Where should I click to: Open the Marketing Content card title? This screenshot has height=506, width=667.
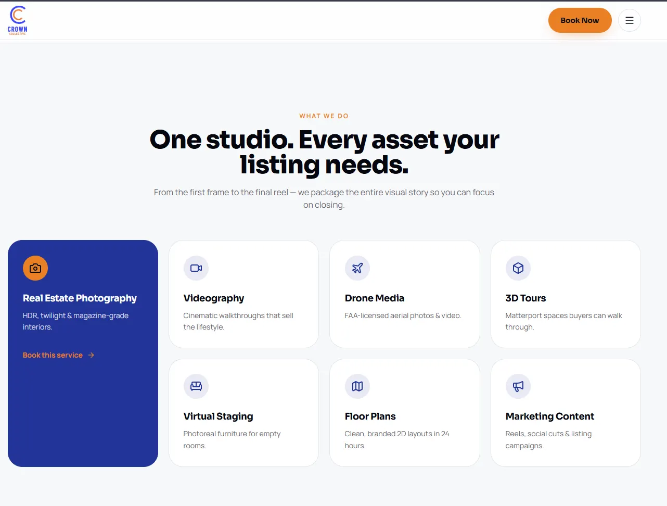pos(550,416)
